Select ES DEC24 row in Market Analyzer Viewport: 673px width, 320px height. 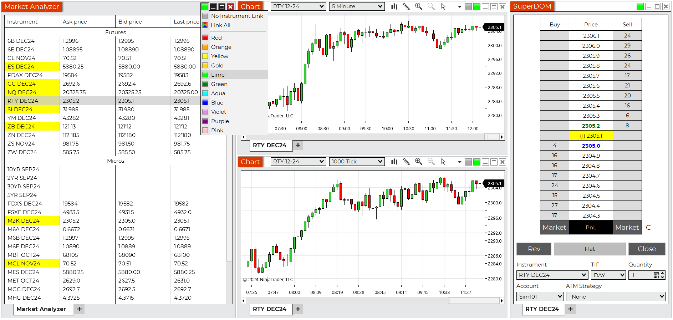[116, 66]
